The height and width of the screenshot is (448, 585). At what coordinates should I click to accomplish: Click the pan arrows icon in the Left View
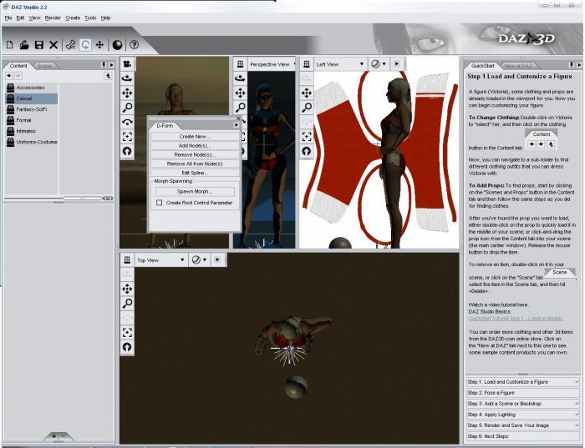(x=307, y=93)
